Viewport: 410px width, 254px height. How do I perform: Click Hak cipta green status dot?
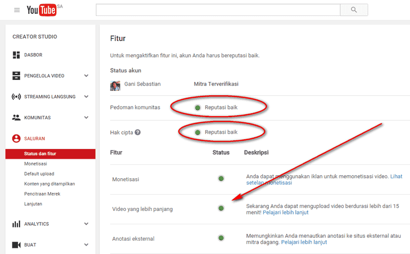[198, 133]
